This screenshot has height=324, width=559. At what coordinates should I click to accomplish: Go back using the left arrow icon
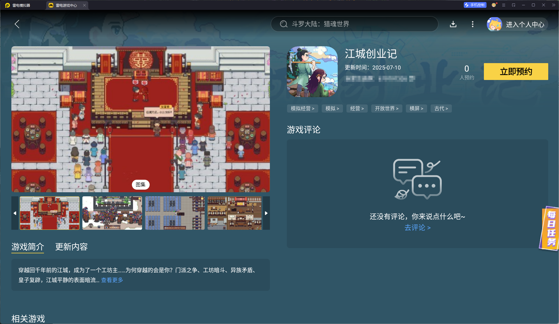pyautogui.click(x=17, y=24)
